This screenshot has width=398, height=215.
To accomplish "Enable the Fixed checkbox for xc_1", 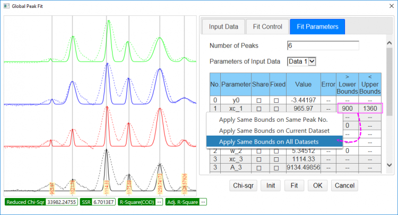I will pos(276,109).
